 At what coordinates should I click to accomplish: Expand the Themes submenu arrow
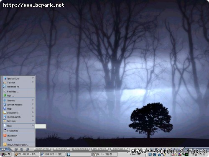(x=33, y=100)
